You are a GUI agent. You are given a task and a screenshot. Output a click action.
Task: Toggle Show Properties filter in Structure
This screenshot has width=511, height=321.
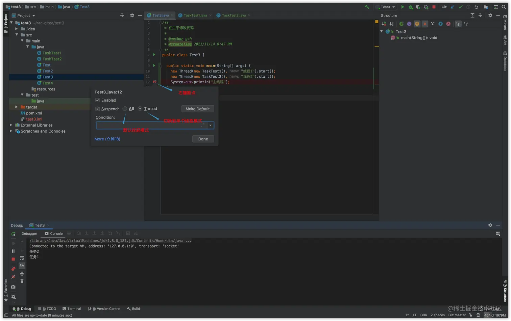[409, 24]
